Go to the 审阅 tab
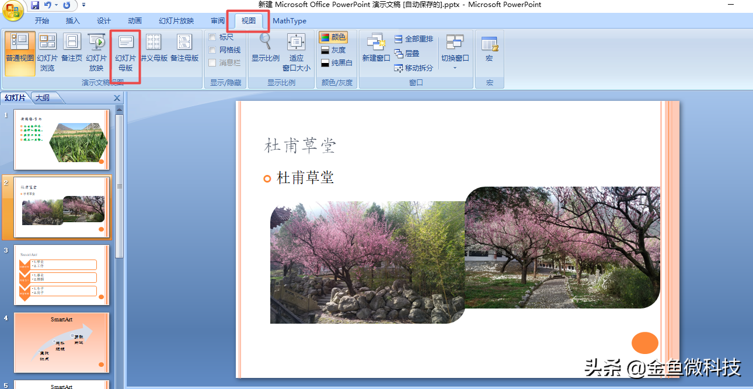Image resolution: width=753 pixels, height=389 pixels. (x=218, y=21)
